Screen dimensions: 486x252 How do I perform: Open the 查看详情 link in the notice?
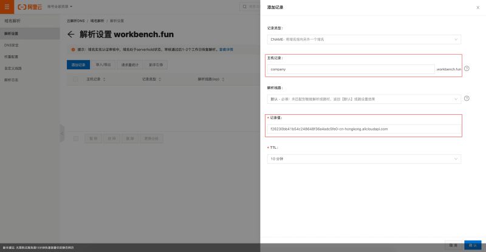(226, 50)
